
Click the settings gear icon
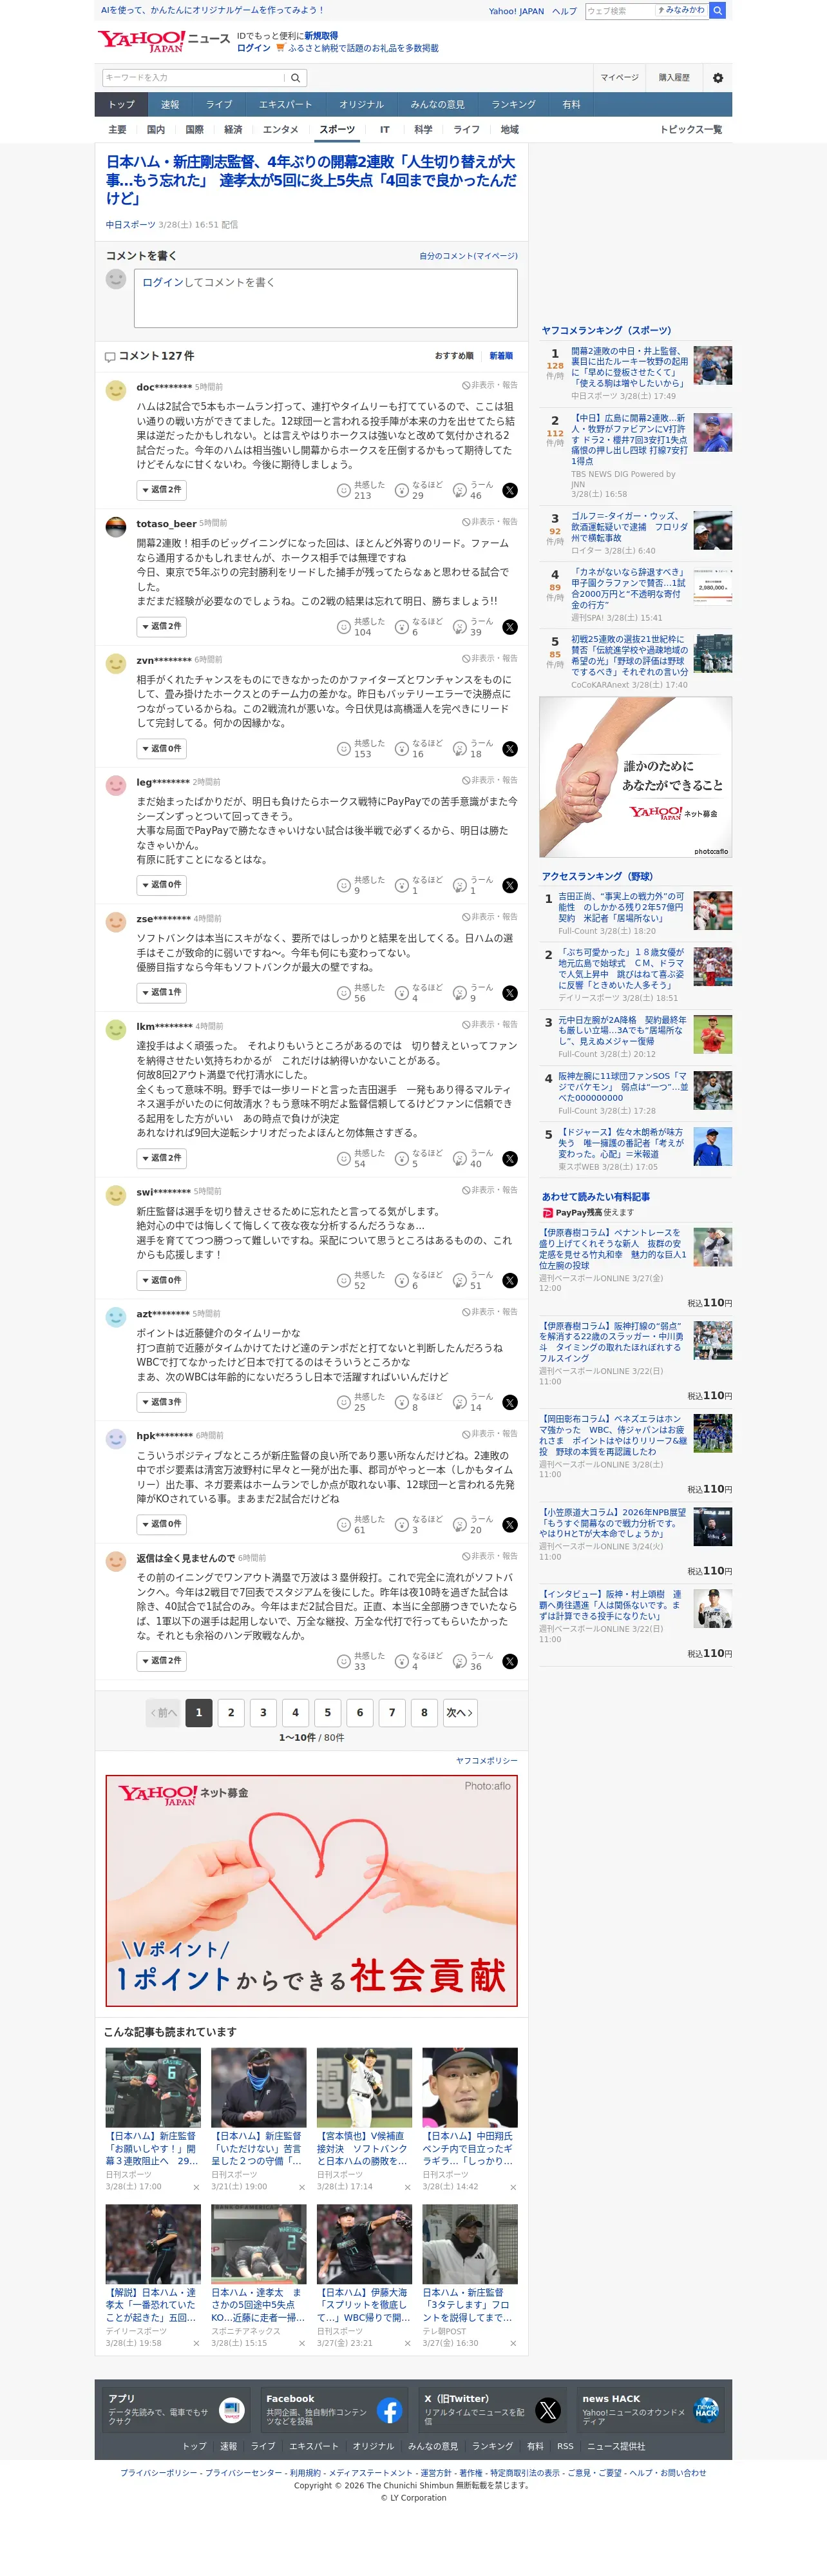click(717, 78)
